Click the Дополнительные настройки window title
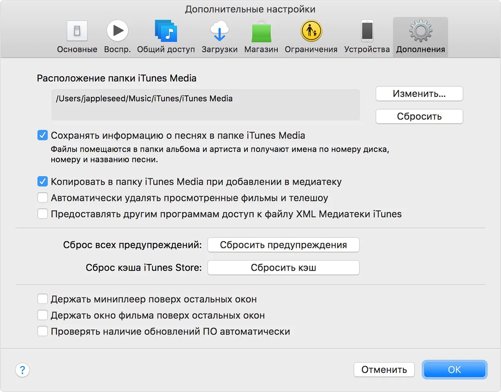The height and width of the screenshot is (392, 501). click(250, 9)
